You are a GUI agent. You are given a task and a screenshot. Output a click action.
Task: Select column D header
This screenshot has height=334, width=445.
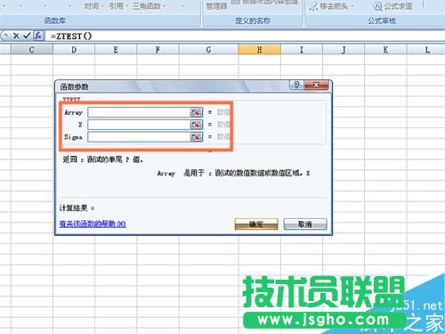click(x=74, y=50)
